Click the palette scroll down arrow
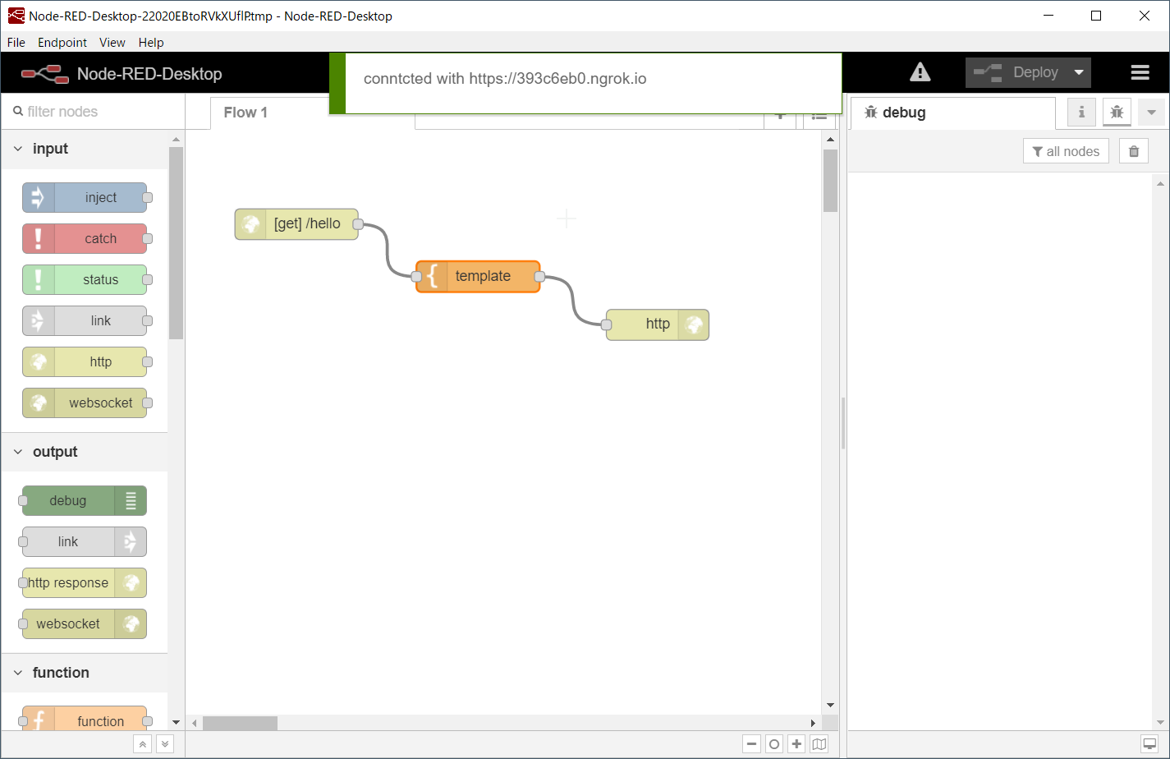The width and height of the screenshot is (1170, 759). 176,723
